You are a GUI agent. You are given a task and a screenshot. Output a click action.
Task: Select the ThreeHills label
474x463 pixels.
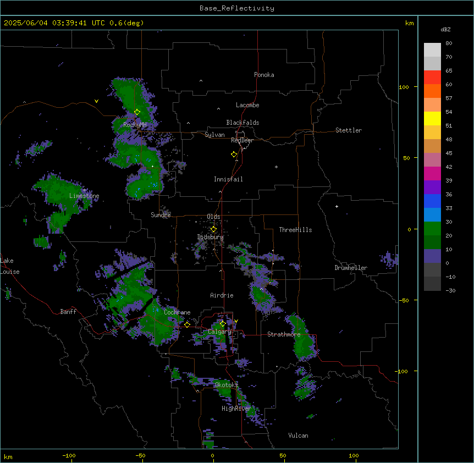[295, 230]
